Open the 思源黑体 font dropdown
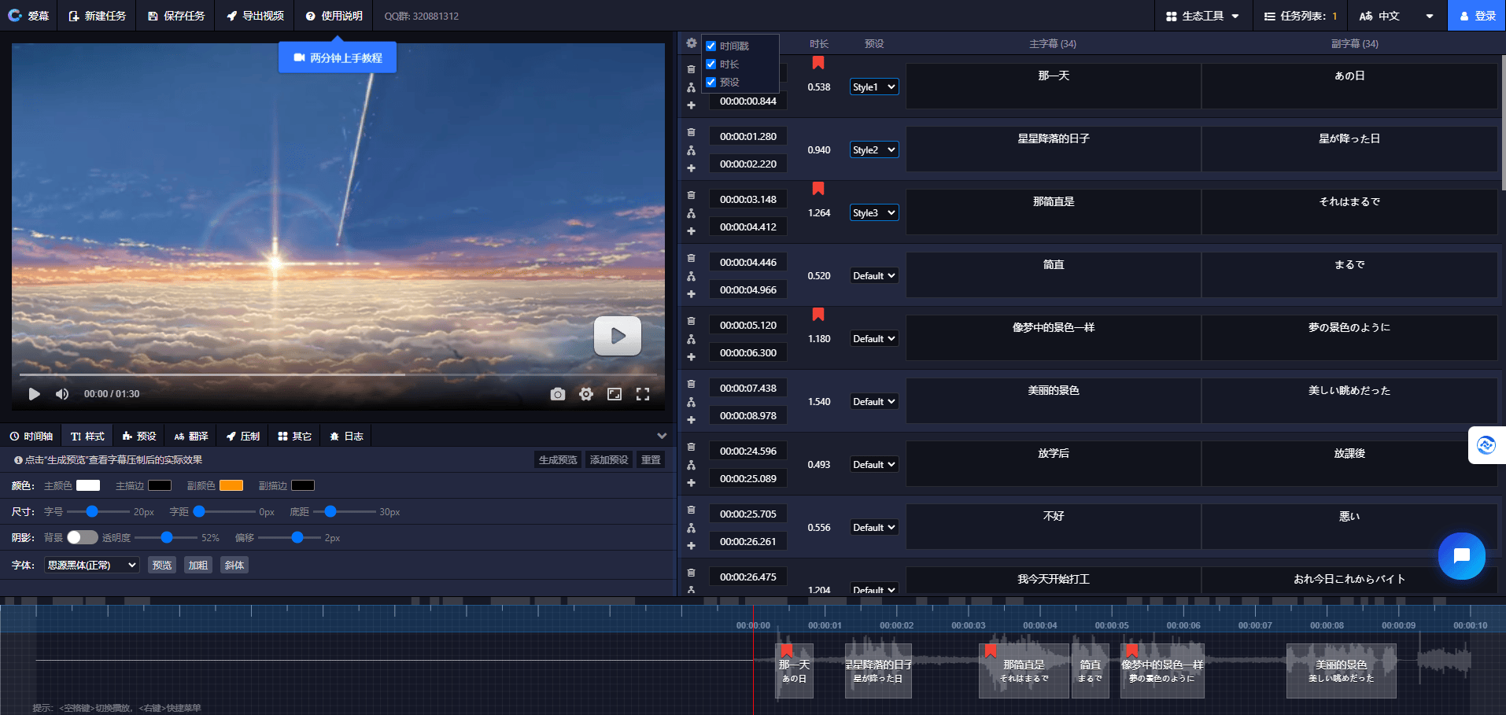Screen dimensions: 1506x715 (x=91, y=565)
